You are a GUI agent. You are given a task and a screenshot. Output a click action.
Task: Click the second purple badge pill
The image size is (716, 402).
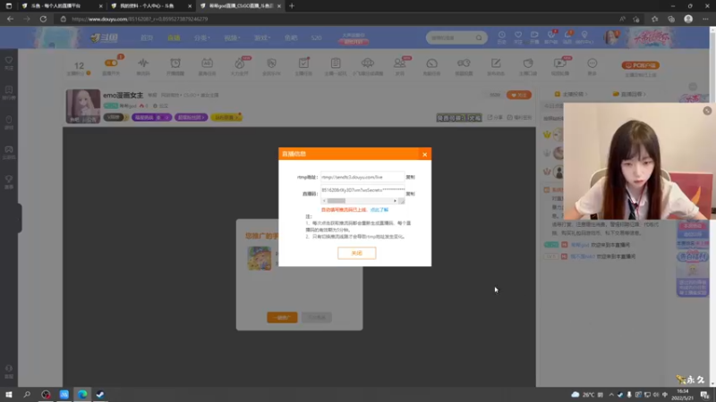(x=191, y=117)
